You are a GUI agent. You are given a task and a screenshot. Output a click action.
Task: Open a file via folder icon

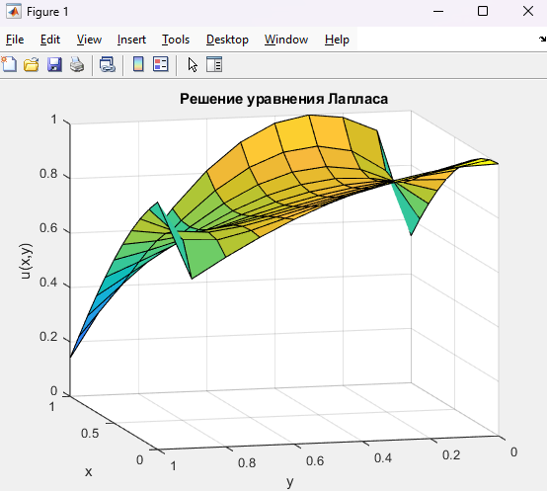click(x=32, y=64)
